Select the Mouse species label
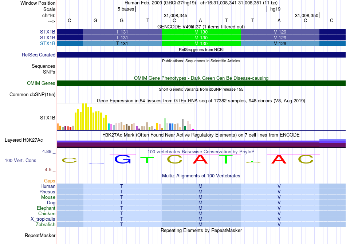346x244 pixels. [48, 197]
